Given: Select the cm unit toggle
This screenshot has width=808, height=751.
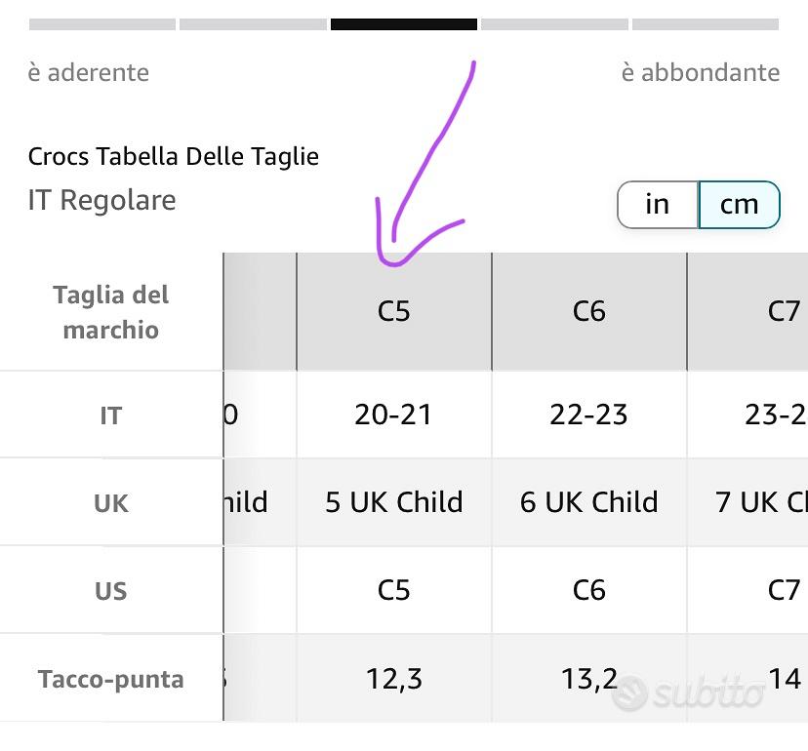Looking at the screenshot, I should point(739,204).
